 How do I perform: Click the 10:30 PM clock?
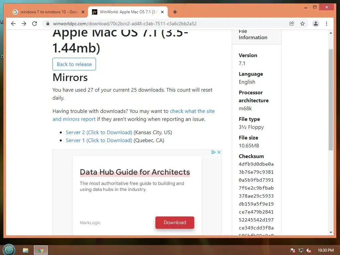[326, 250]
